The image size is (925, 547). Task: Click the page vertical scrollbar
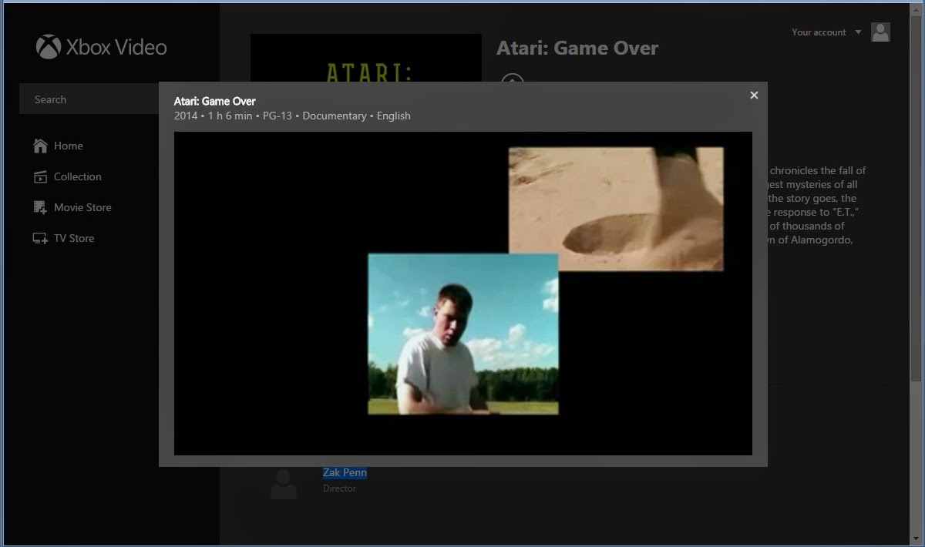click(916, 200)
